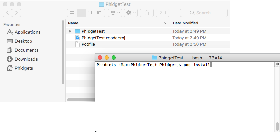The width and height of the screenshot is (280, 132).
Task: Click the PhidgetTest.xcodeproj modification date
Action: [x=189, y=38]
